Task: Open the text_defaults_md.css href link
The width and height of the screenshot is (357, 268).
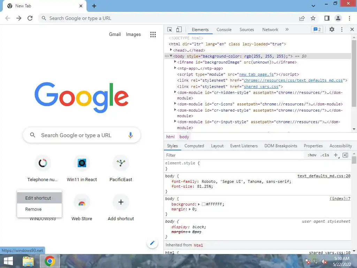Action: [x=293, y=80]
